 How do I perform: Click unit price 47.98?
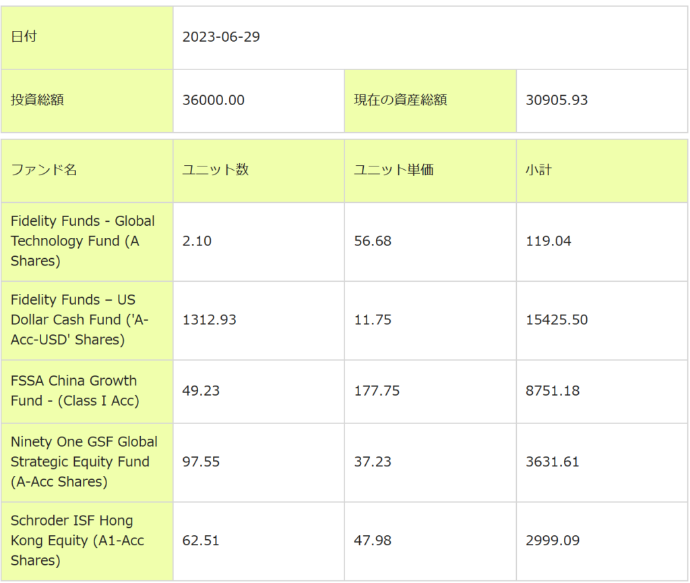click(x=373, y=541)
